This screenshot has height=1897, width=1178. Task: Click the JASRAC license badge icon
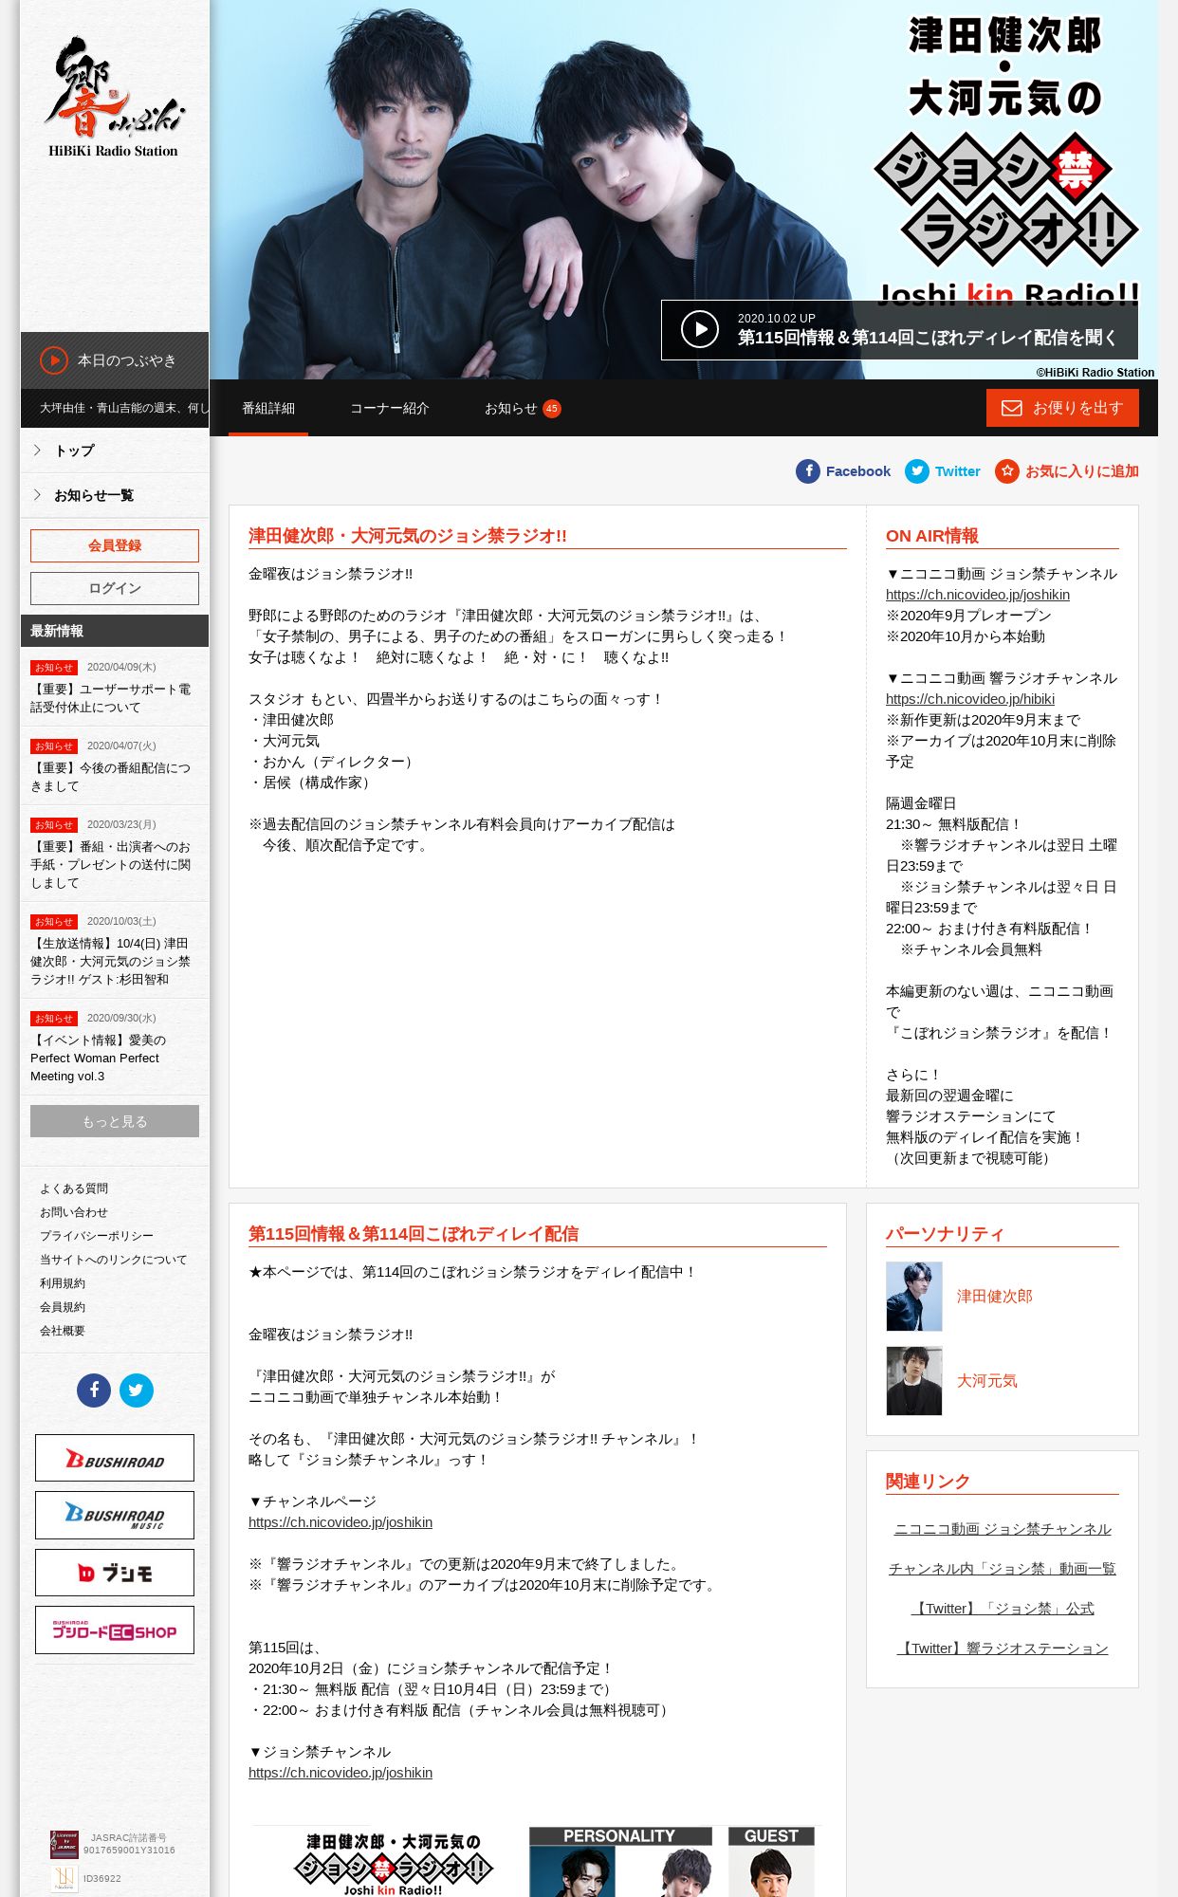coord(64,1844)
